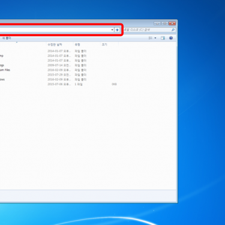225x225 pixels.
Task: Toggle the preview pane icon
Action: pos(163,38)
